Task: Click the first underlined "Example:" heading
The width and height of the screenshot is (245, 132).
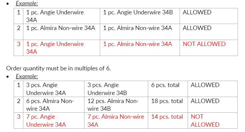Action: [x=27, y=3]
